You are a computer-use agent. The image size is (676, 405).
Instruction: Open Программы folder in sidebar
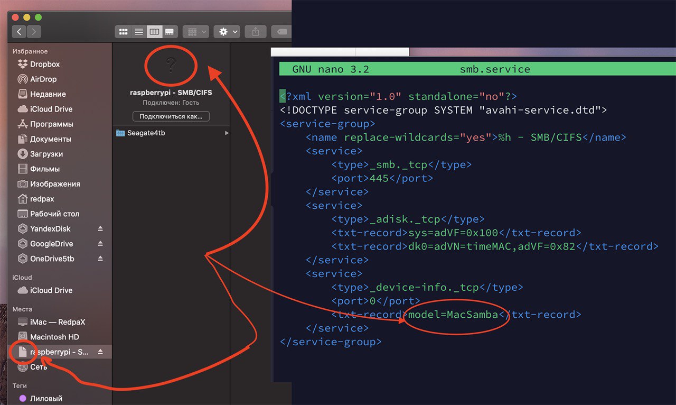click(x=51, y=124)
